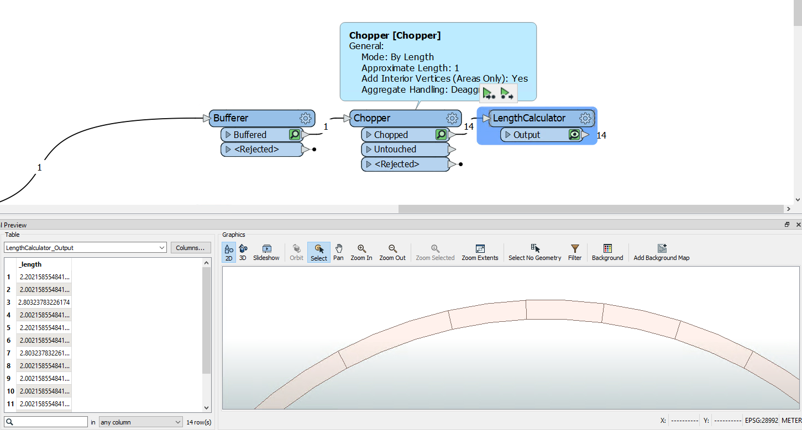
Task: Expand Bufferer's <Rejected> port
Action: point(228,149)
